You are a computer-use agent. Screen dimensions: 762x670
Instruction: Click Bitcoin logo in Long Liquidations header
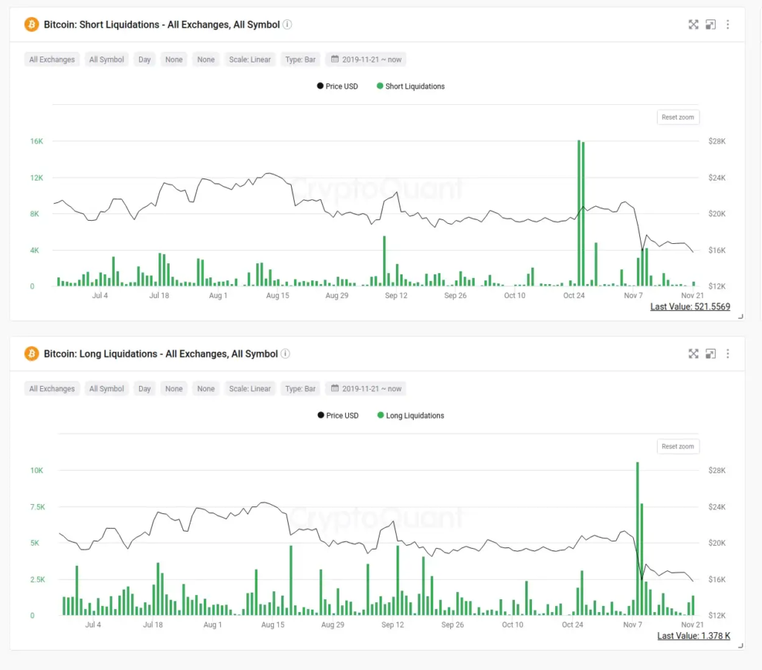click(31, 354)
